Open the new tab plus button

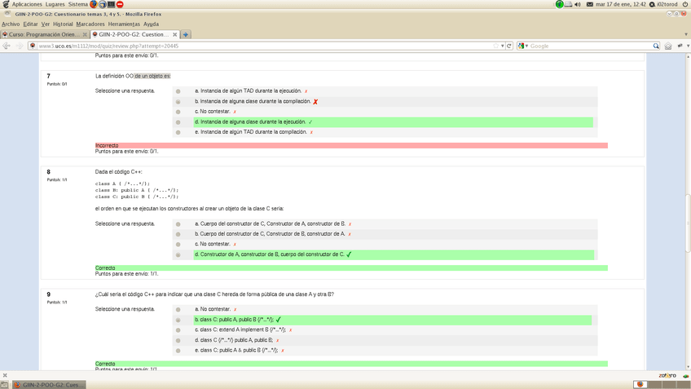point(186,34)
